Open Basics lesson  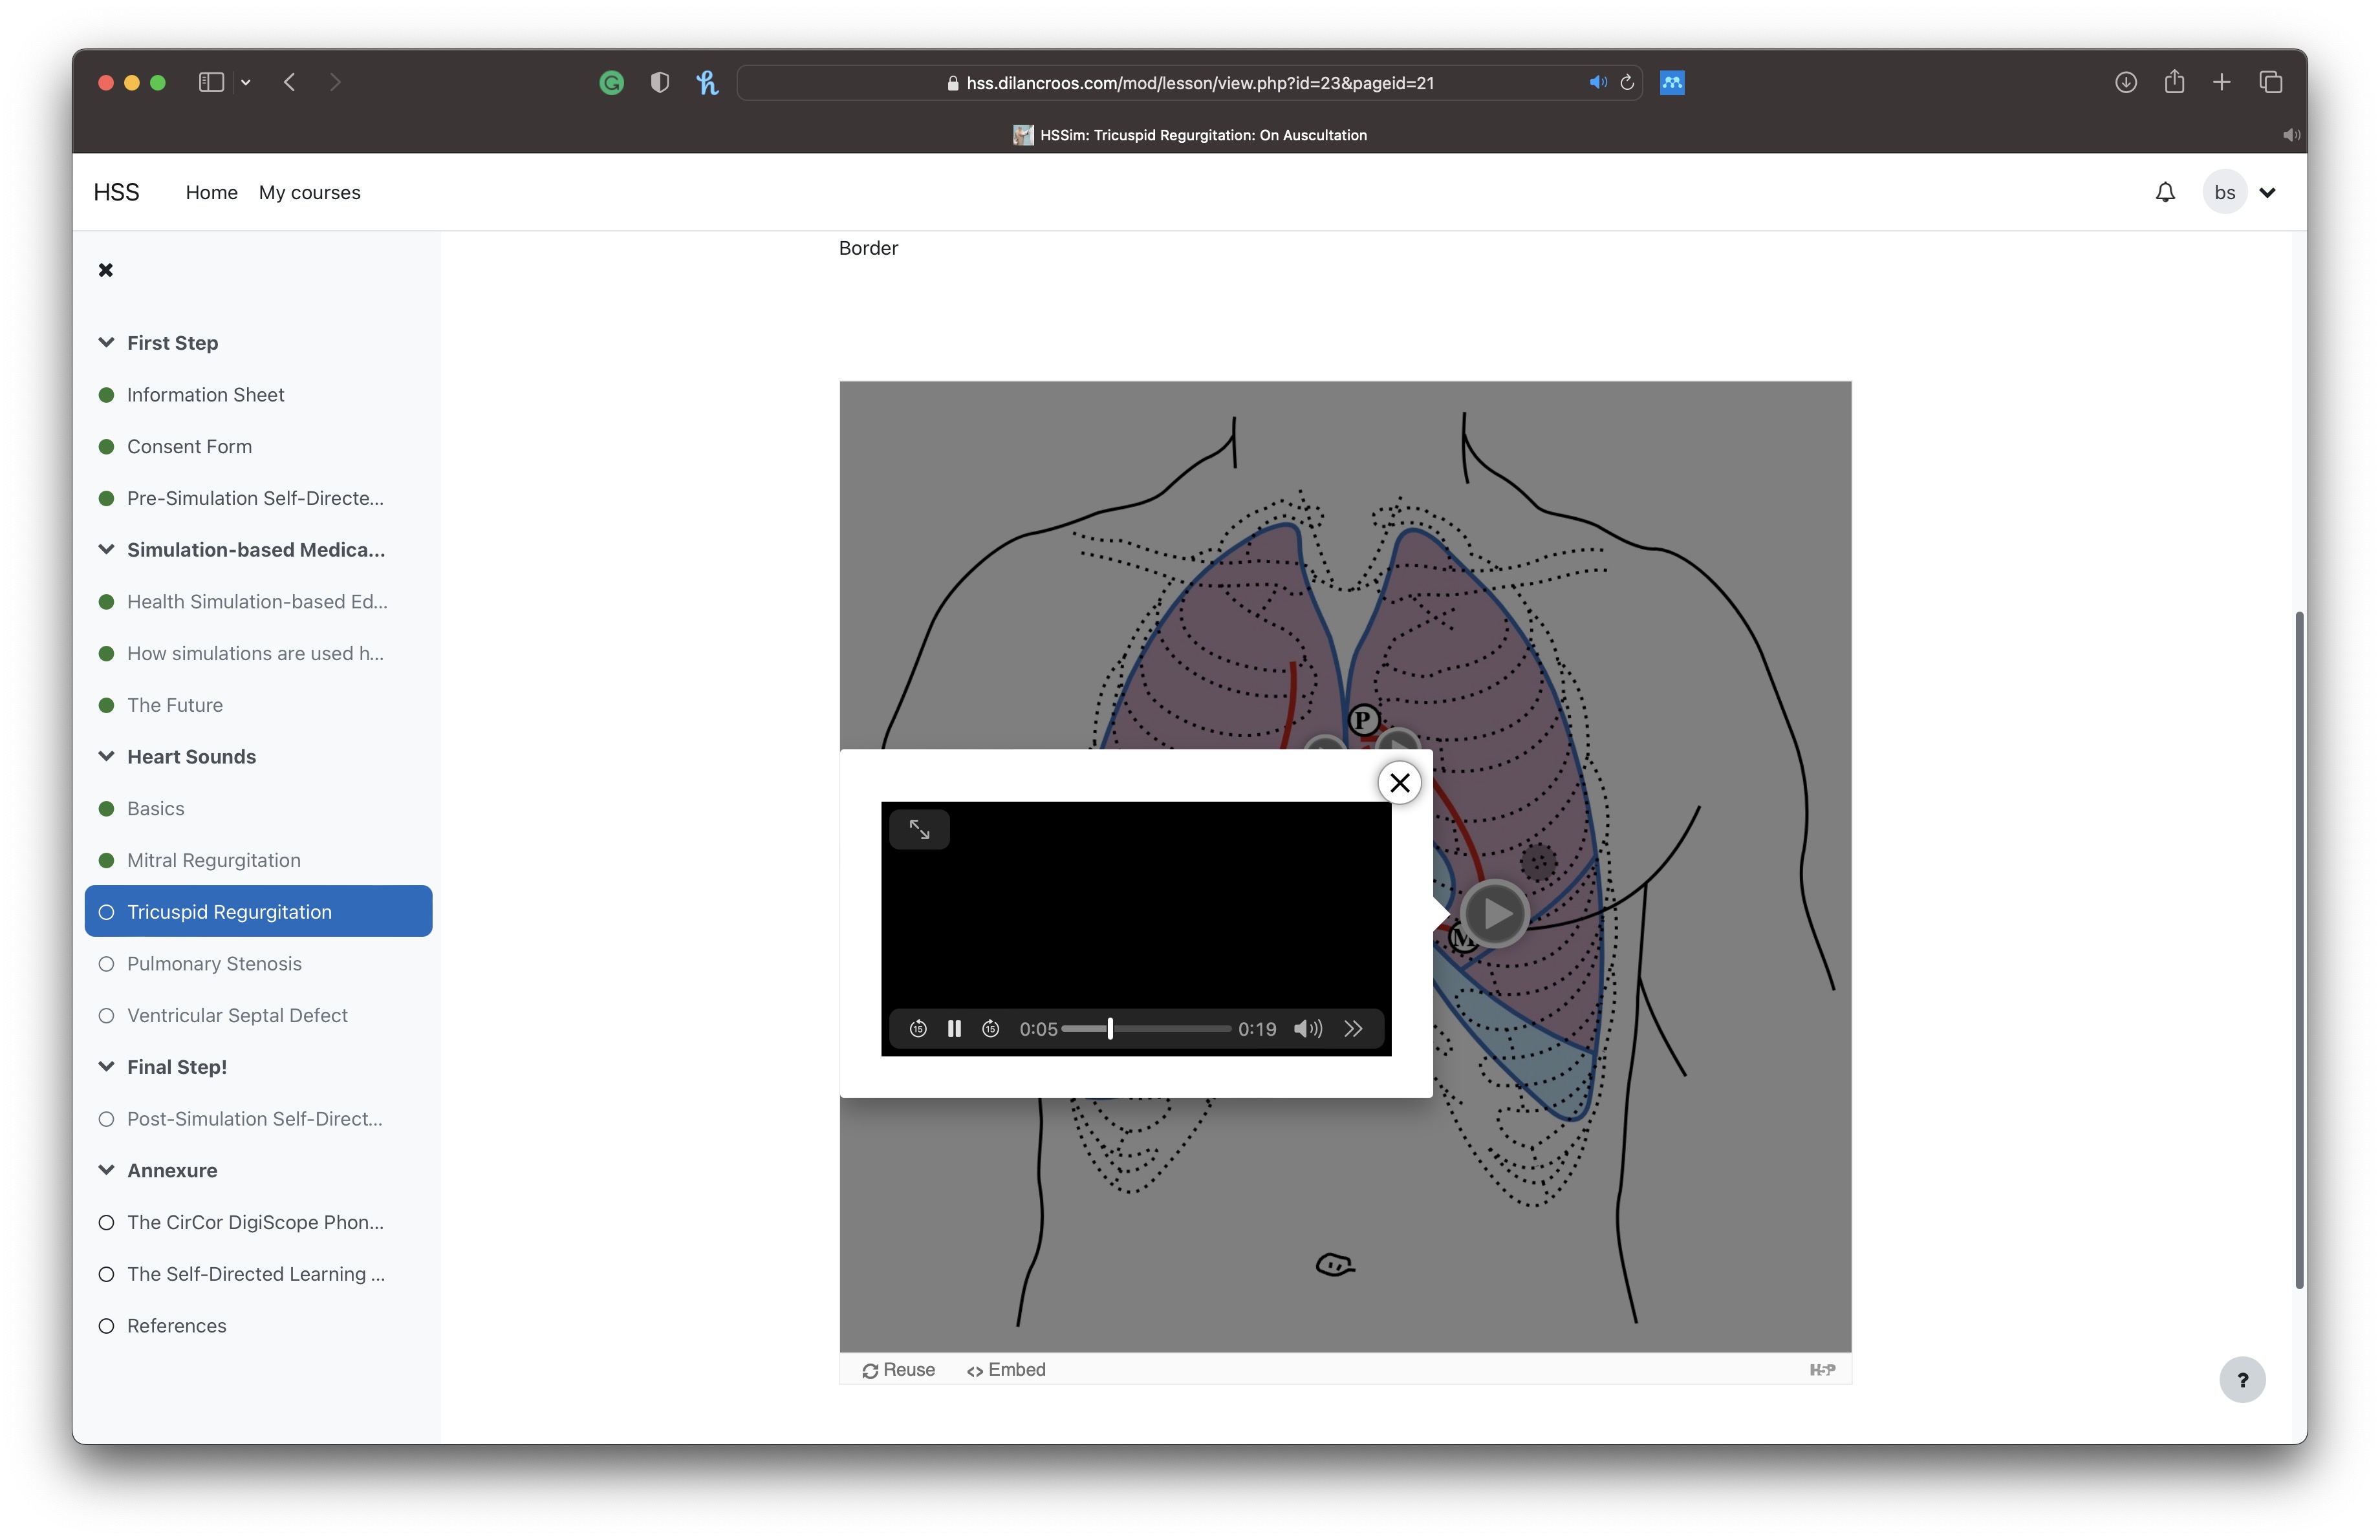155,809
